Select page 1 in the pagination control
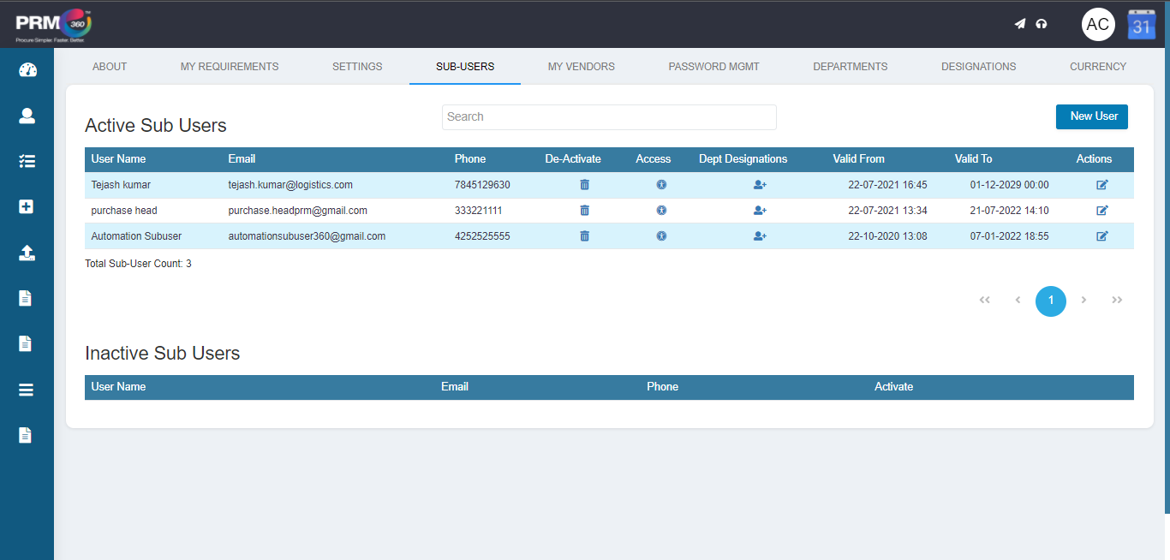This screenshot has height=560, width=1170. tap(1051, 301)
